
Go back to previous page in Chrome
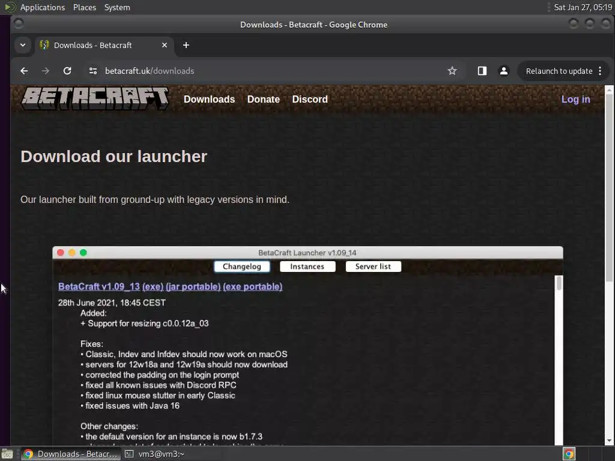click(24, 71)
